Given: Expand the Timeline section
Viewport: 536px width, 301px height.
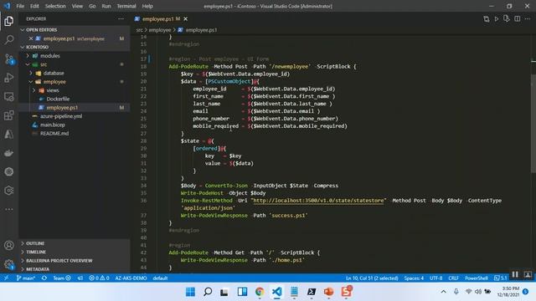Looking at the screenshot, I should point(75,252).
